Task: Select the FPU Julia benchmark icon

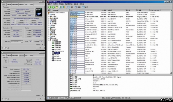Action: (53, 57)
